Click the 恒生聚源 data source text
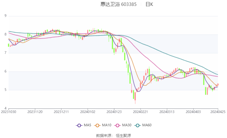 coord(123,135)
